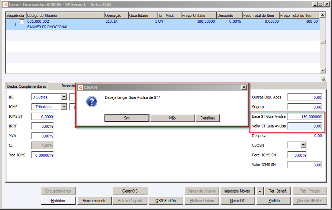Viewport: 332px width, 210px height.
Task: Click the material code 001.000.002
Action: [x=38, y=21]
